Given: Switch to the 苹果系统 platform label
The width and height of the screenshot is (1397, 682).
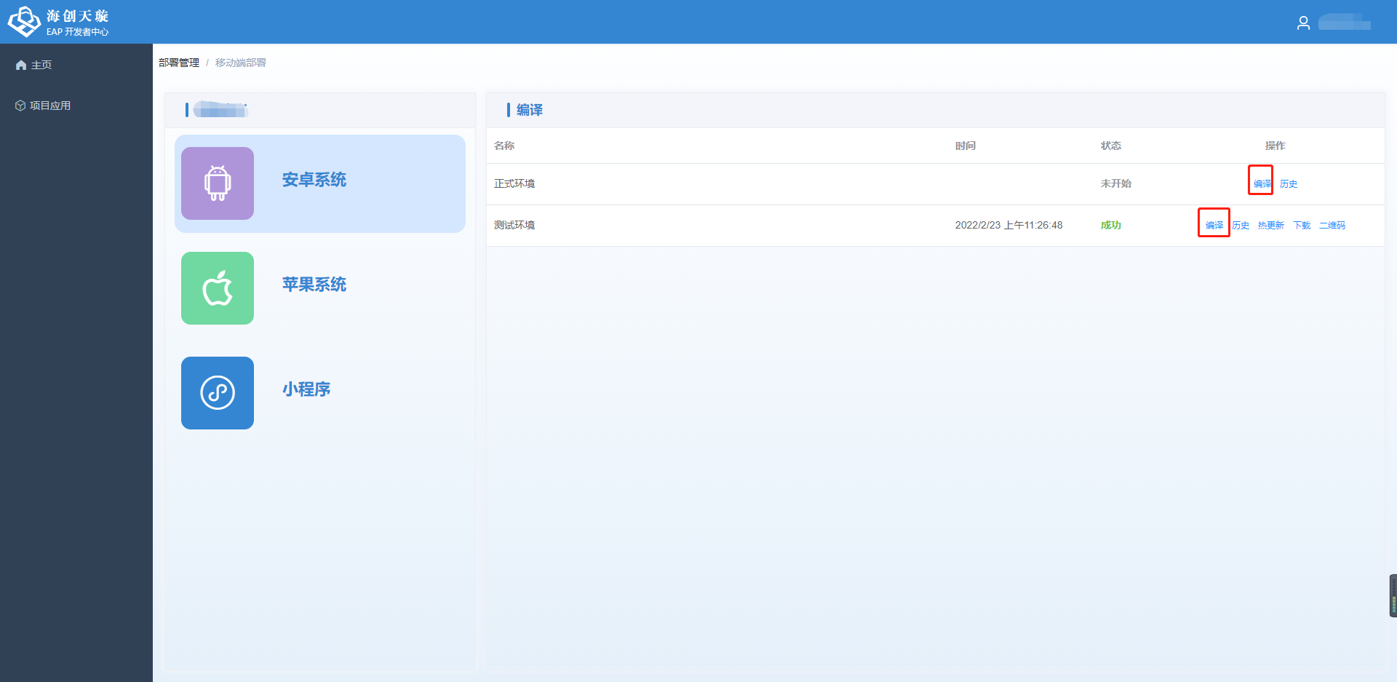Looking at the screenshot, I should point(314,285).
